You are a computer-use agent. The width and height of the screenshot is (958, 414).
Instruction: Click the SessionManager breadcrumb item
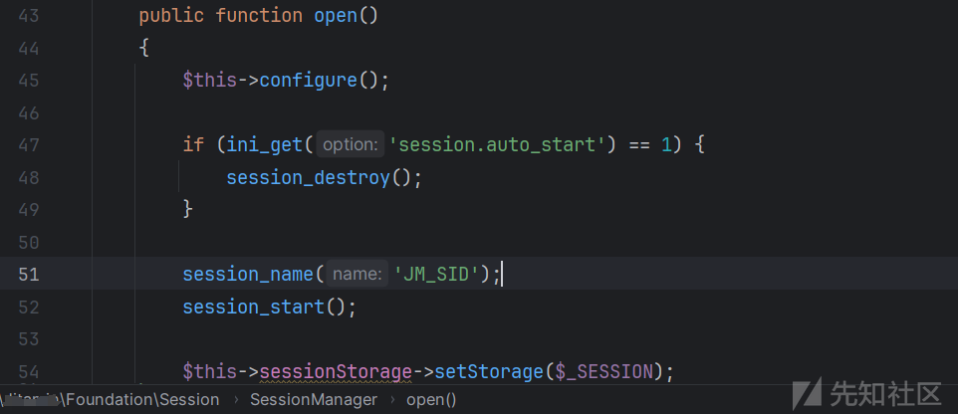click(x=314, y=400)
